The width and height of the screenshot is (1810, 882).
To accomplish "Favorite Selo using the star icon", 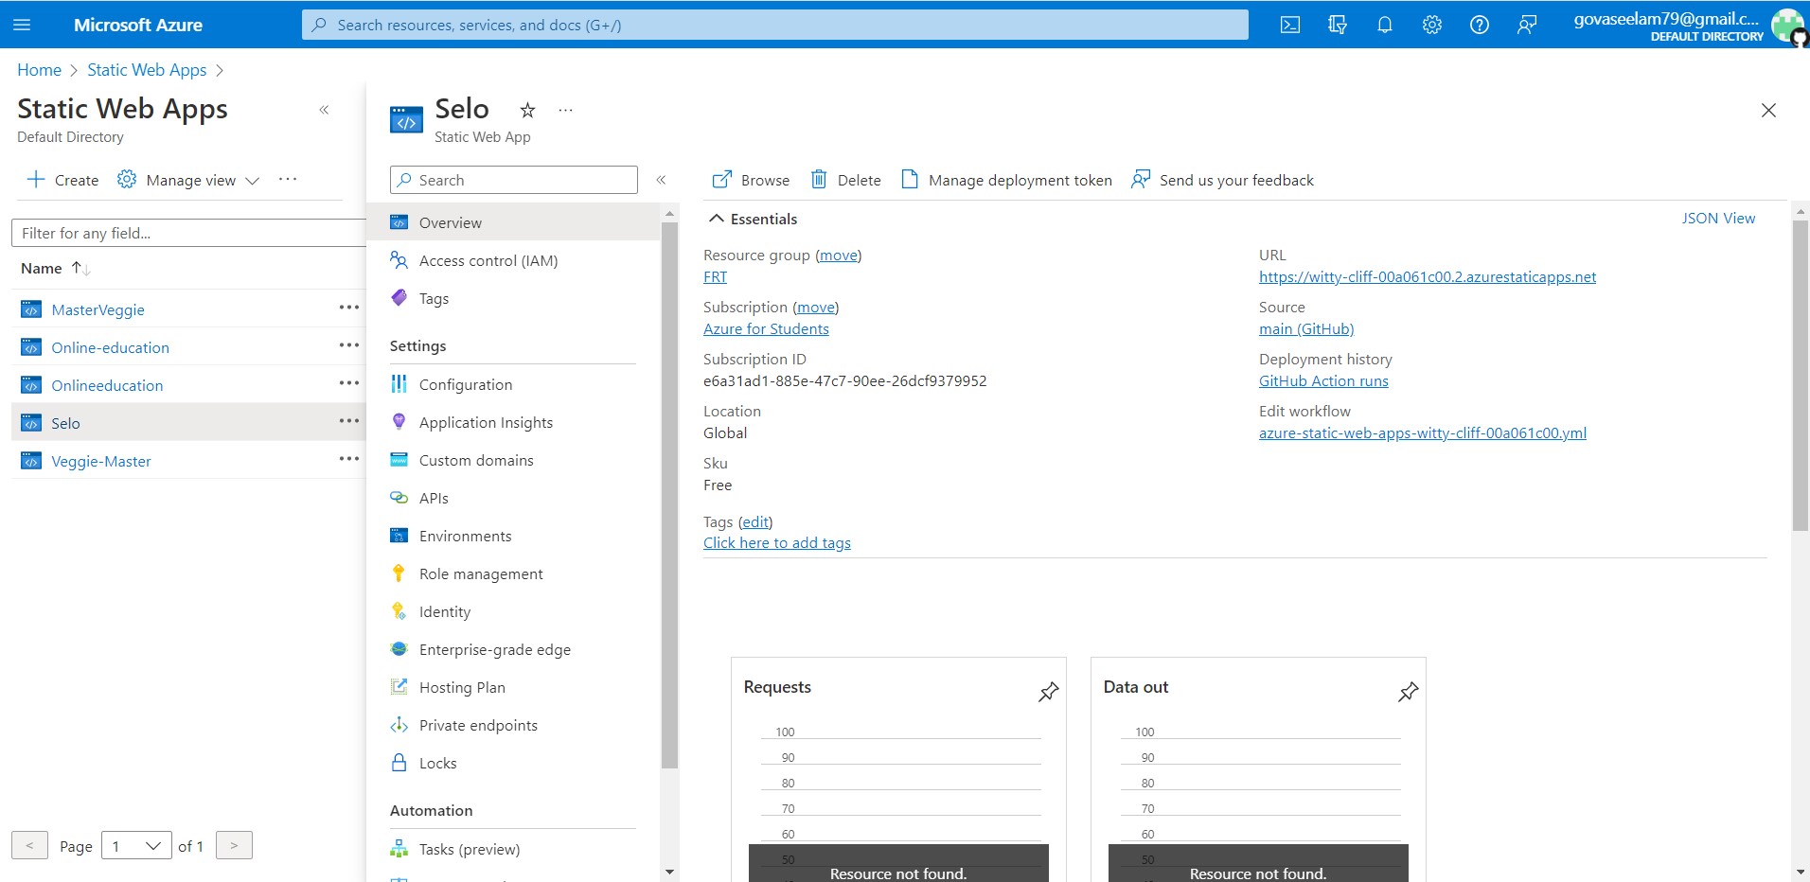I will (x=526, y=110).
